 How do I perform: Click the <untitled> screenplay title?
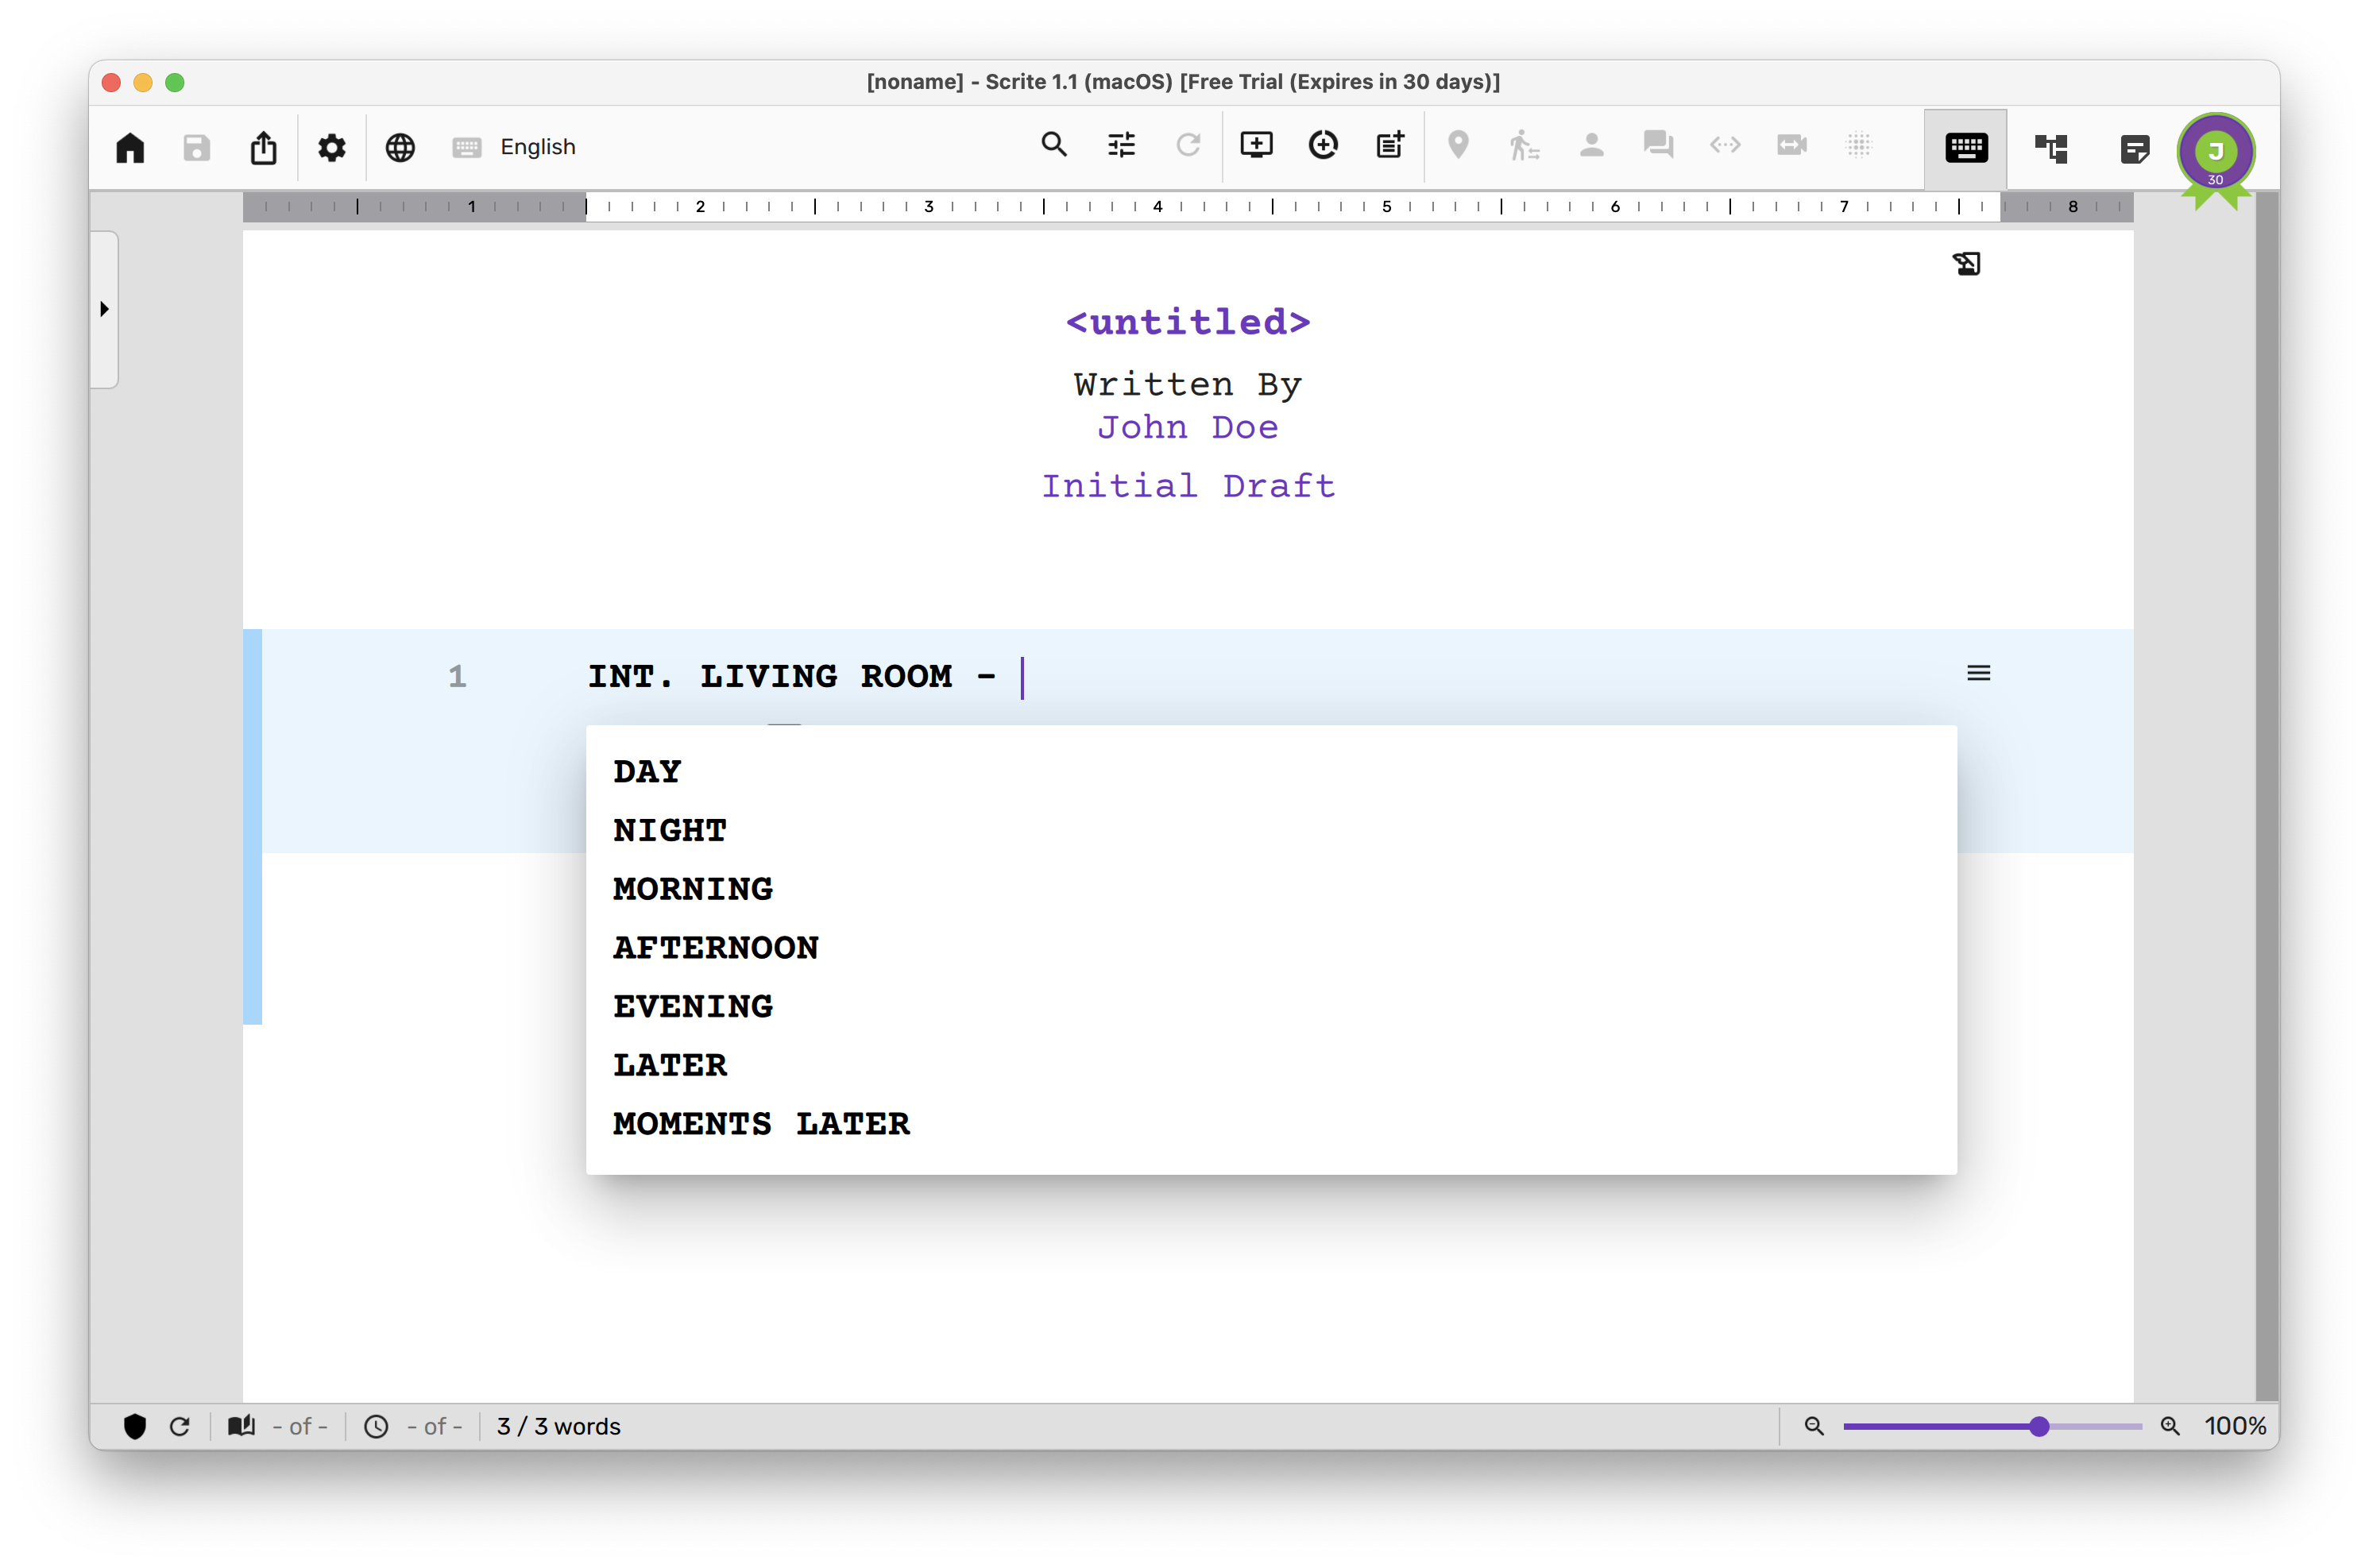(x=1187, y=322)
